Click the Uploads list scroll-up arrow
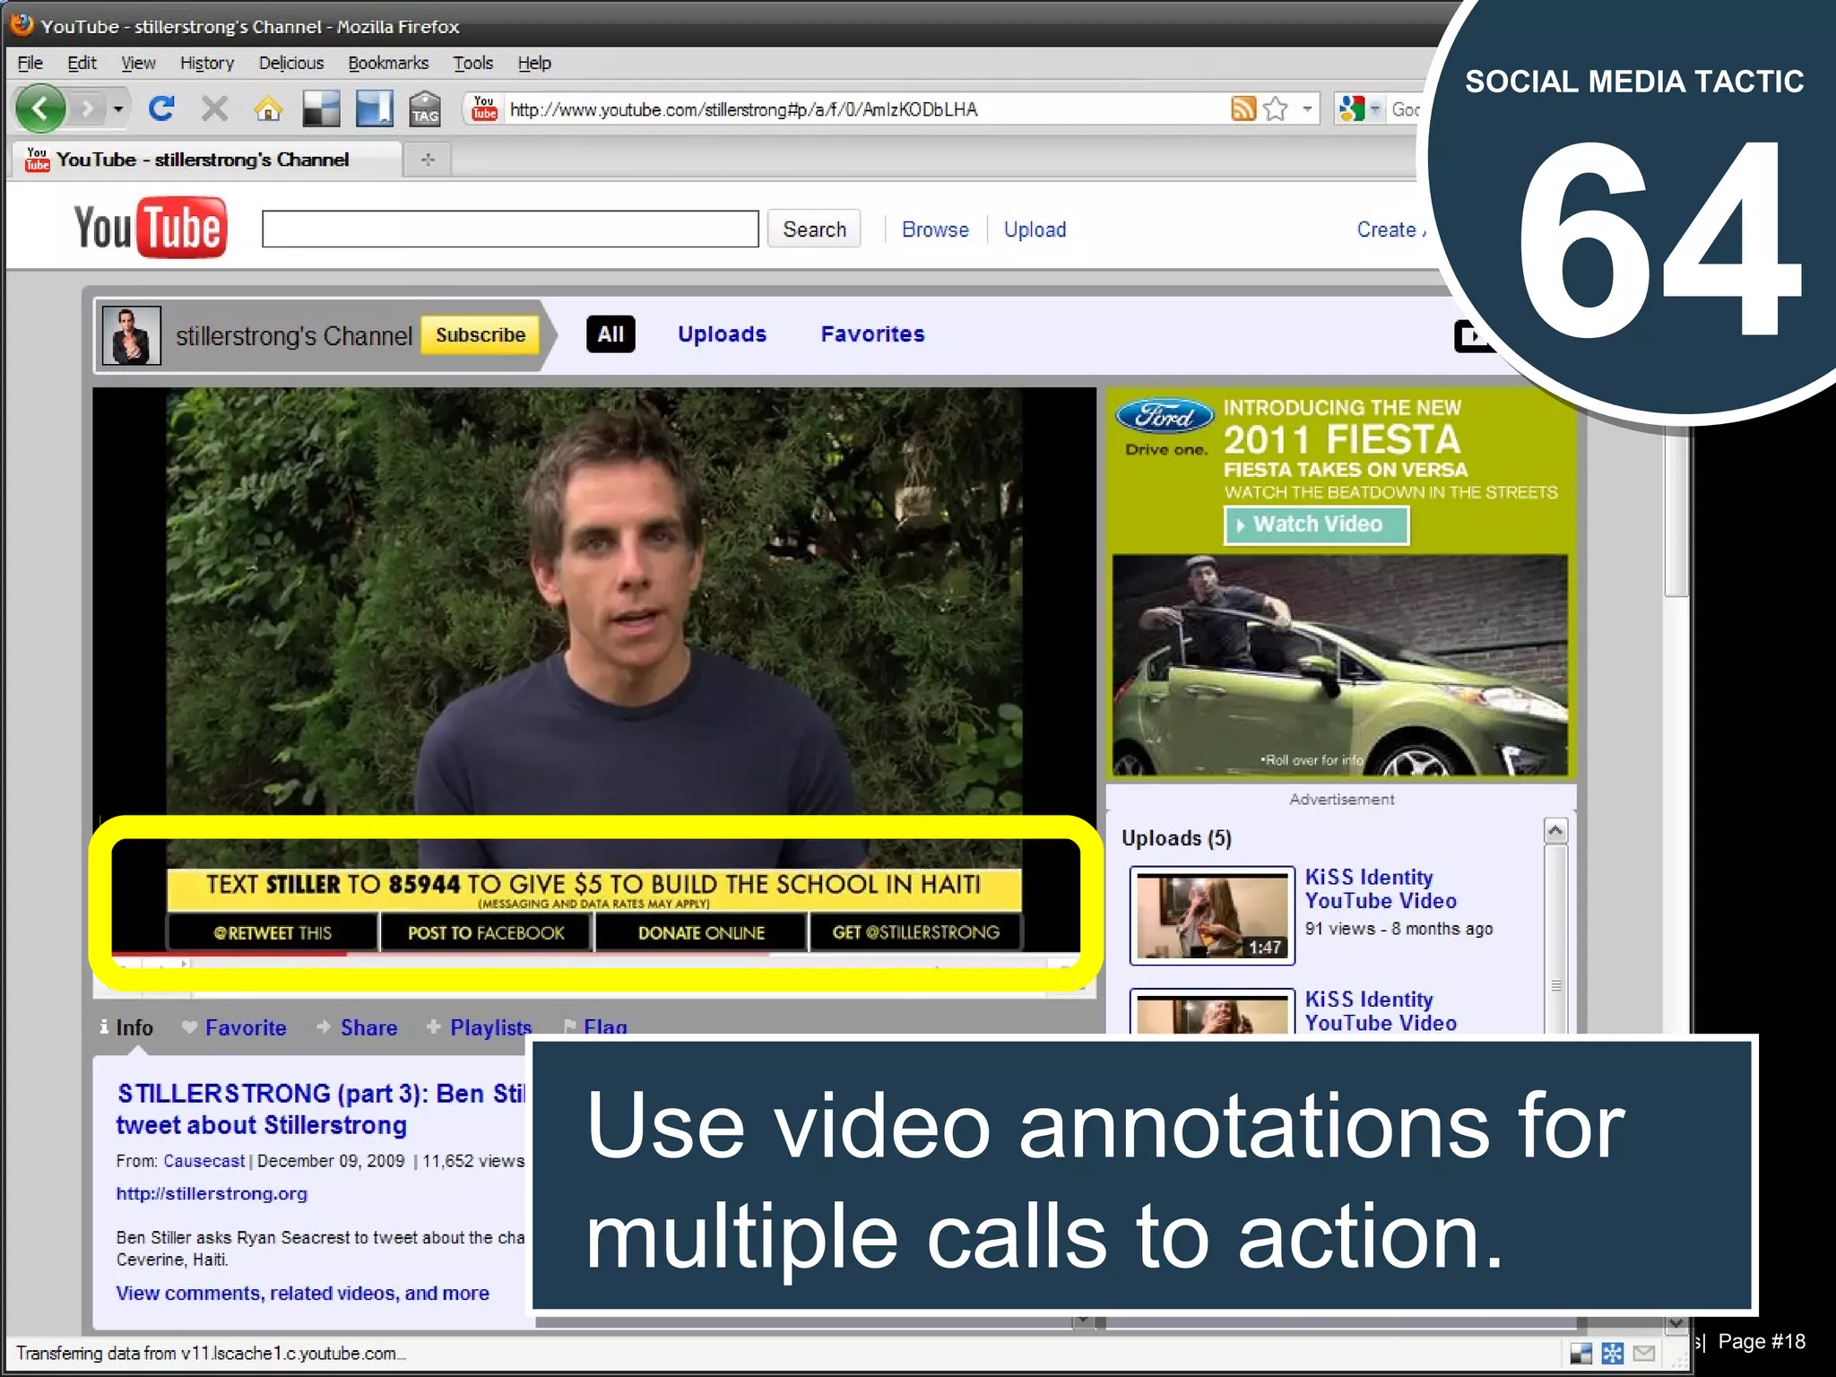1836x1377 pixels. point(1555,831)
